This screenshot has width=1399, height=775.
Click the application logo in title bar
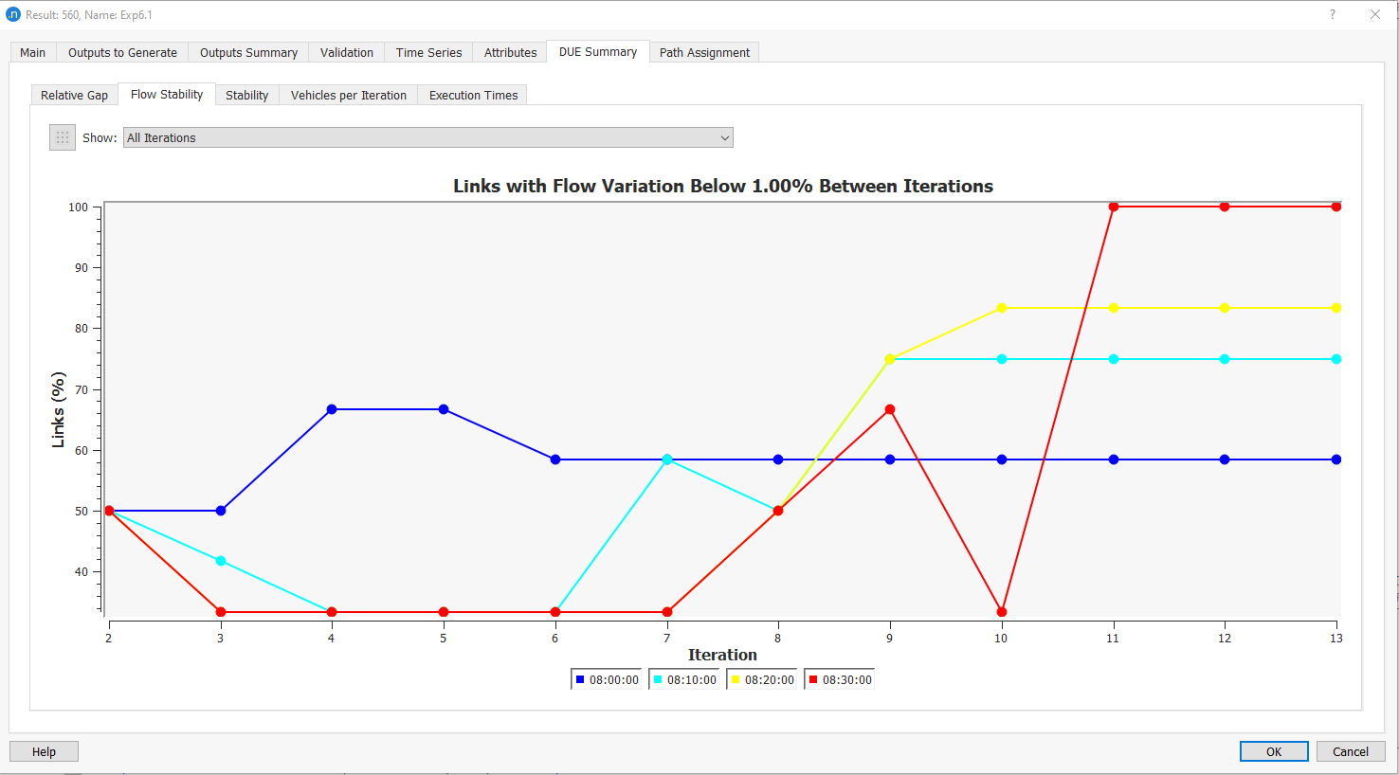(x=13, y=14)
